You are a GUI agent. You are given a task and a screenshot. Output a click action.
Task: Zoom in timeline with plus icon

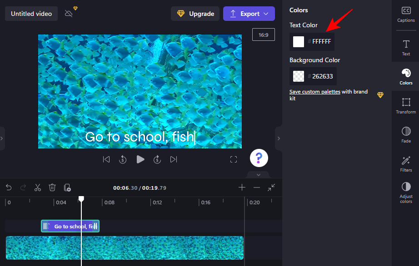[242, 187]
